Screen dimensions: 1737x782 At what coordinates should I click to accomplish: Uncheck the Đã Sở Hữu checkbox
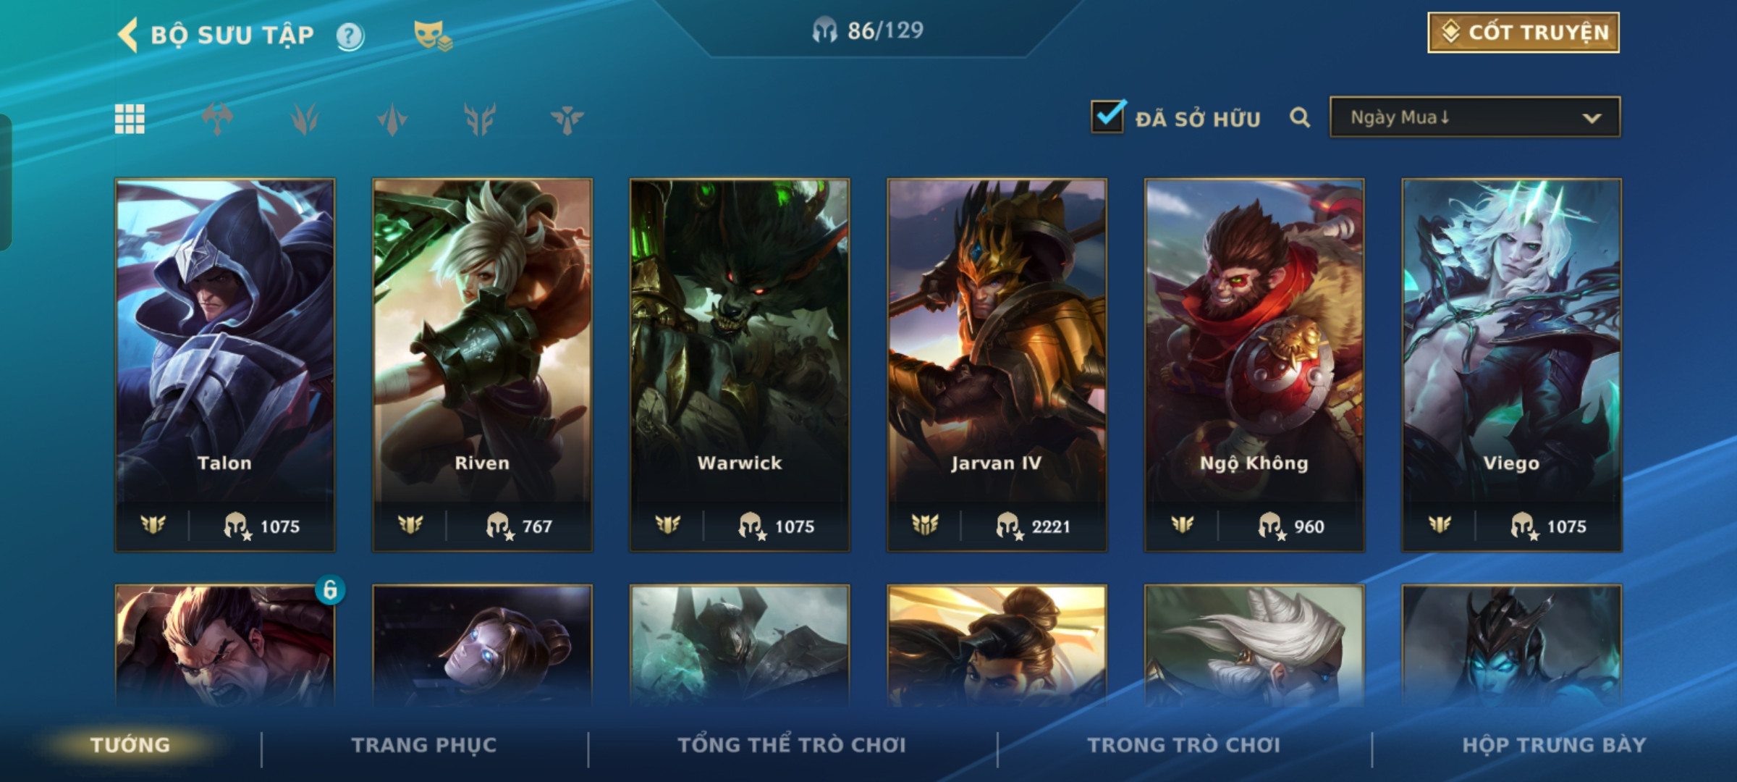(x=1108, y=117)
